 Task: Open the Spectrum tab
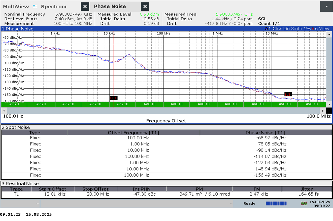coord(54,7)
